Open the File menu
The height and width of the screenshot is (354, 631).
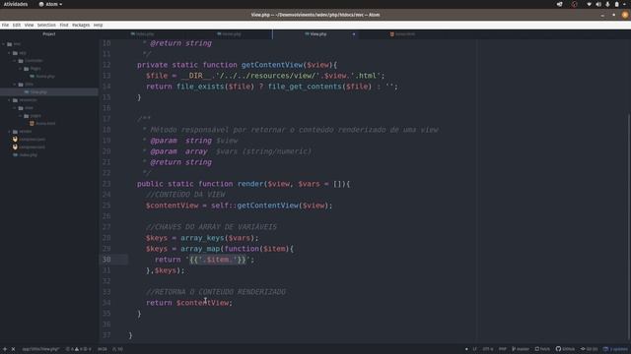coord(5,25)
